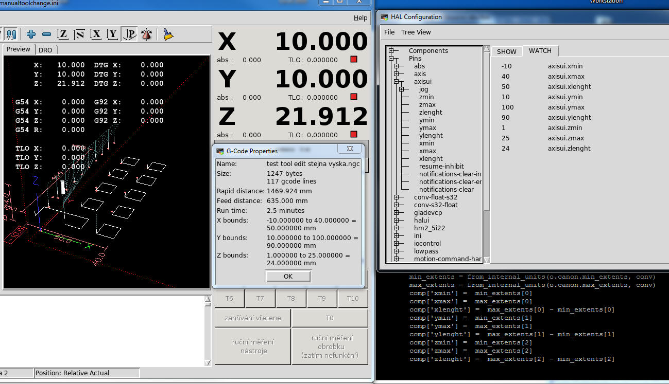The height and width of the screenshot is (384, 669).
Task: Select tool button T9
Action: click(x=322, y=299)
